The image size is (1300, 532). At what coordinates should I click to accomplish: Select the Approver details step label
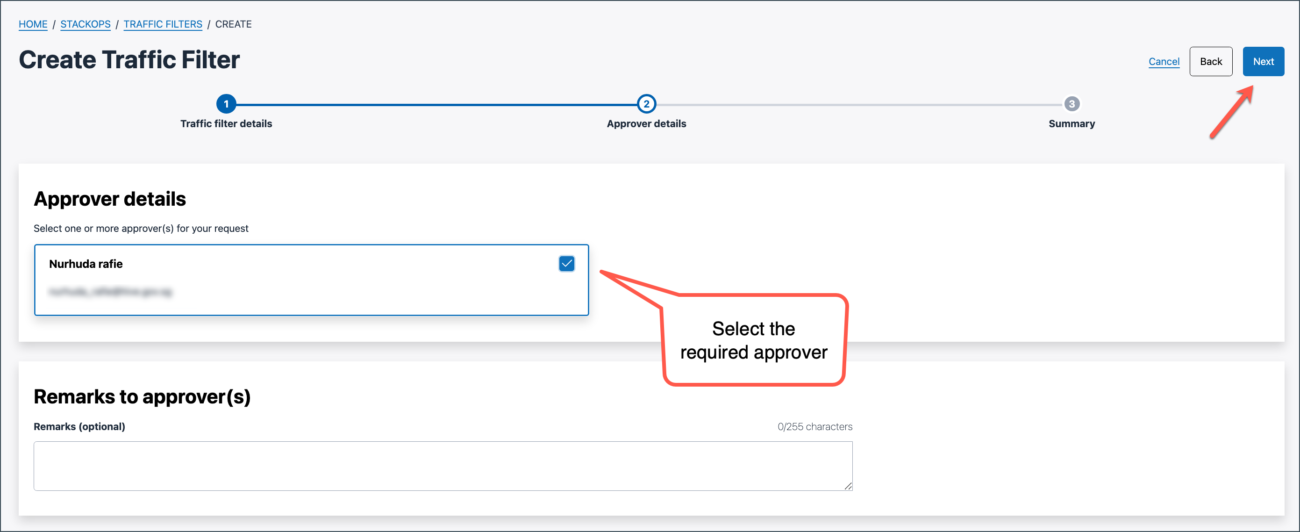pos(646,124)
